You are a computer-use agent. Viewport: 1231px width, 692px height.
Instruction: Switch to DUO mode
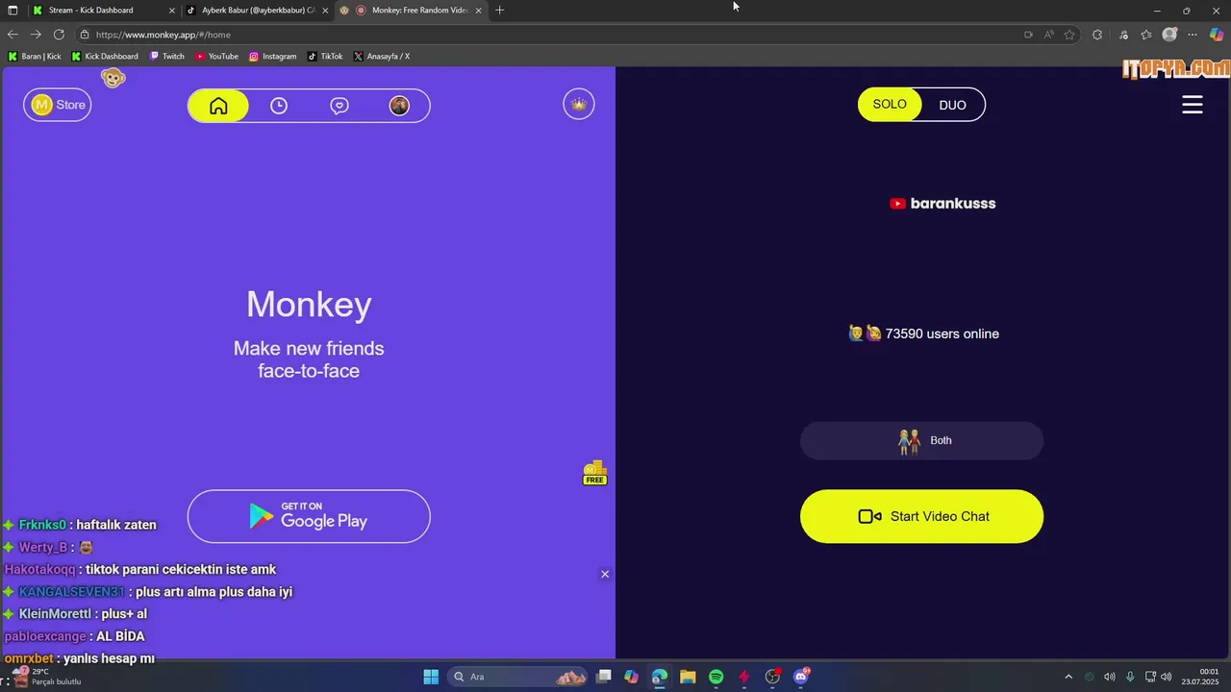coord(952,105)
